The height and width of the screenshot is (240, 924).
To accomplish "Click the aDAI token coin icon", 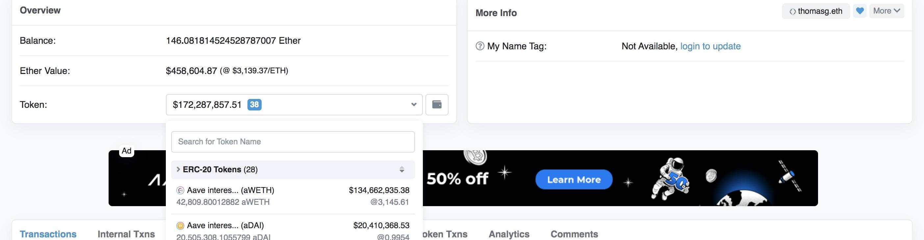I will [180, 226].
